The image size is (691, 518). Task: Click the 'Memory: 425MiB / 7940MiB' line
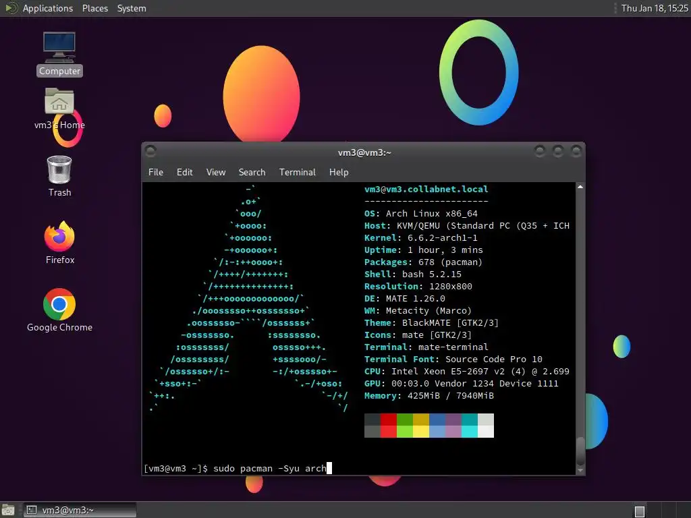[x=429, y=396]
